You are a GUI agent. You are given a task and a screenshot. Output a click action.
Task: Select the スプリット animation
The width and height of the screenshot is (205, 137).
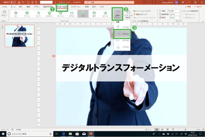pyautogui.click(x=72, y=14)
